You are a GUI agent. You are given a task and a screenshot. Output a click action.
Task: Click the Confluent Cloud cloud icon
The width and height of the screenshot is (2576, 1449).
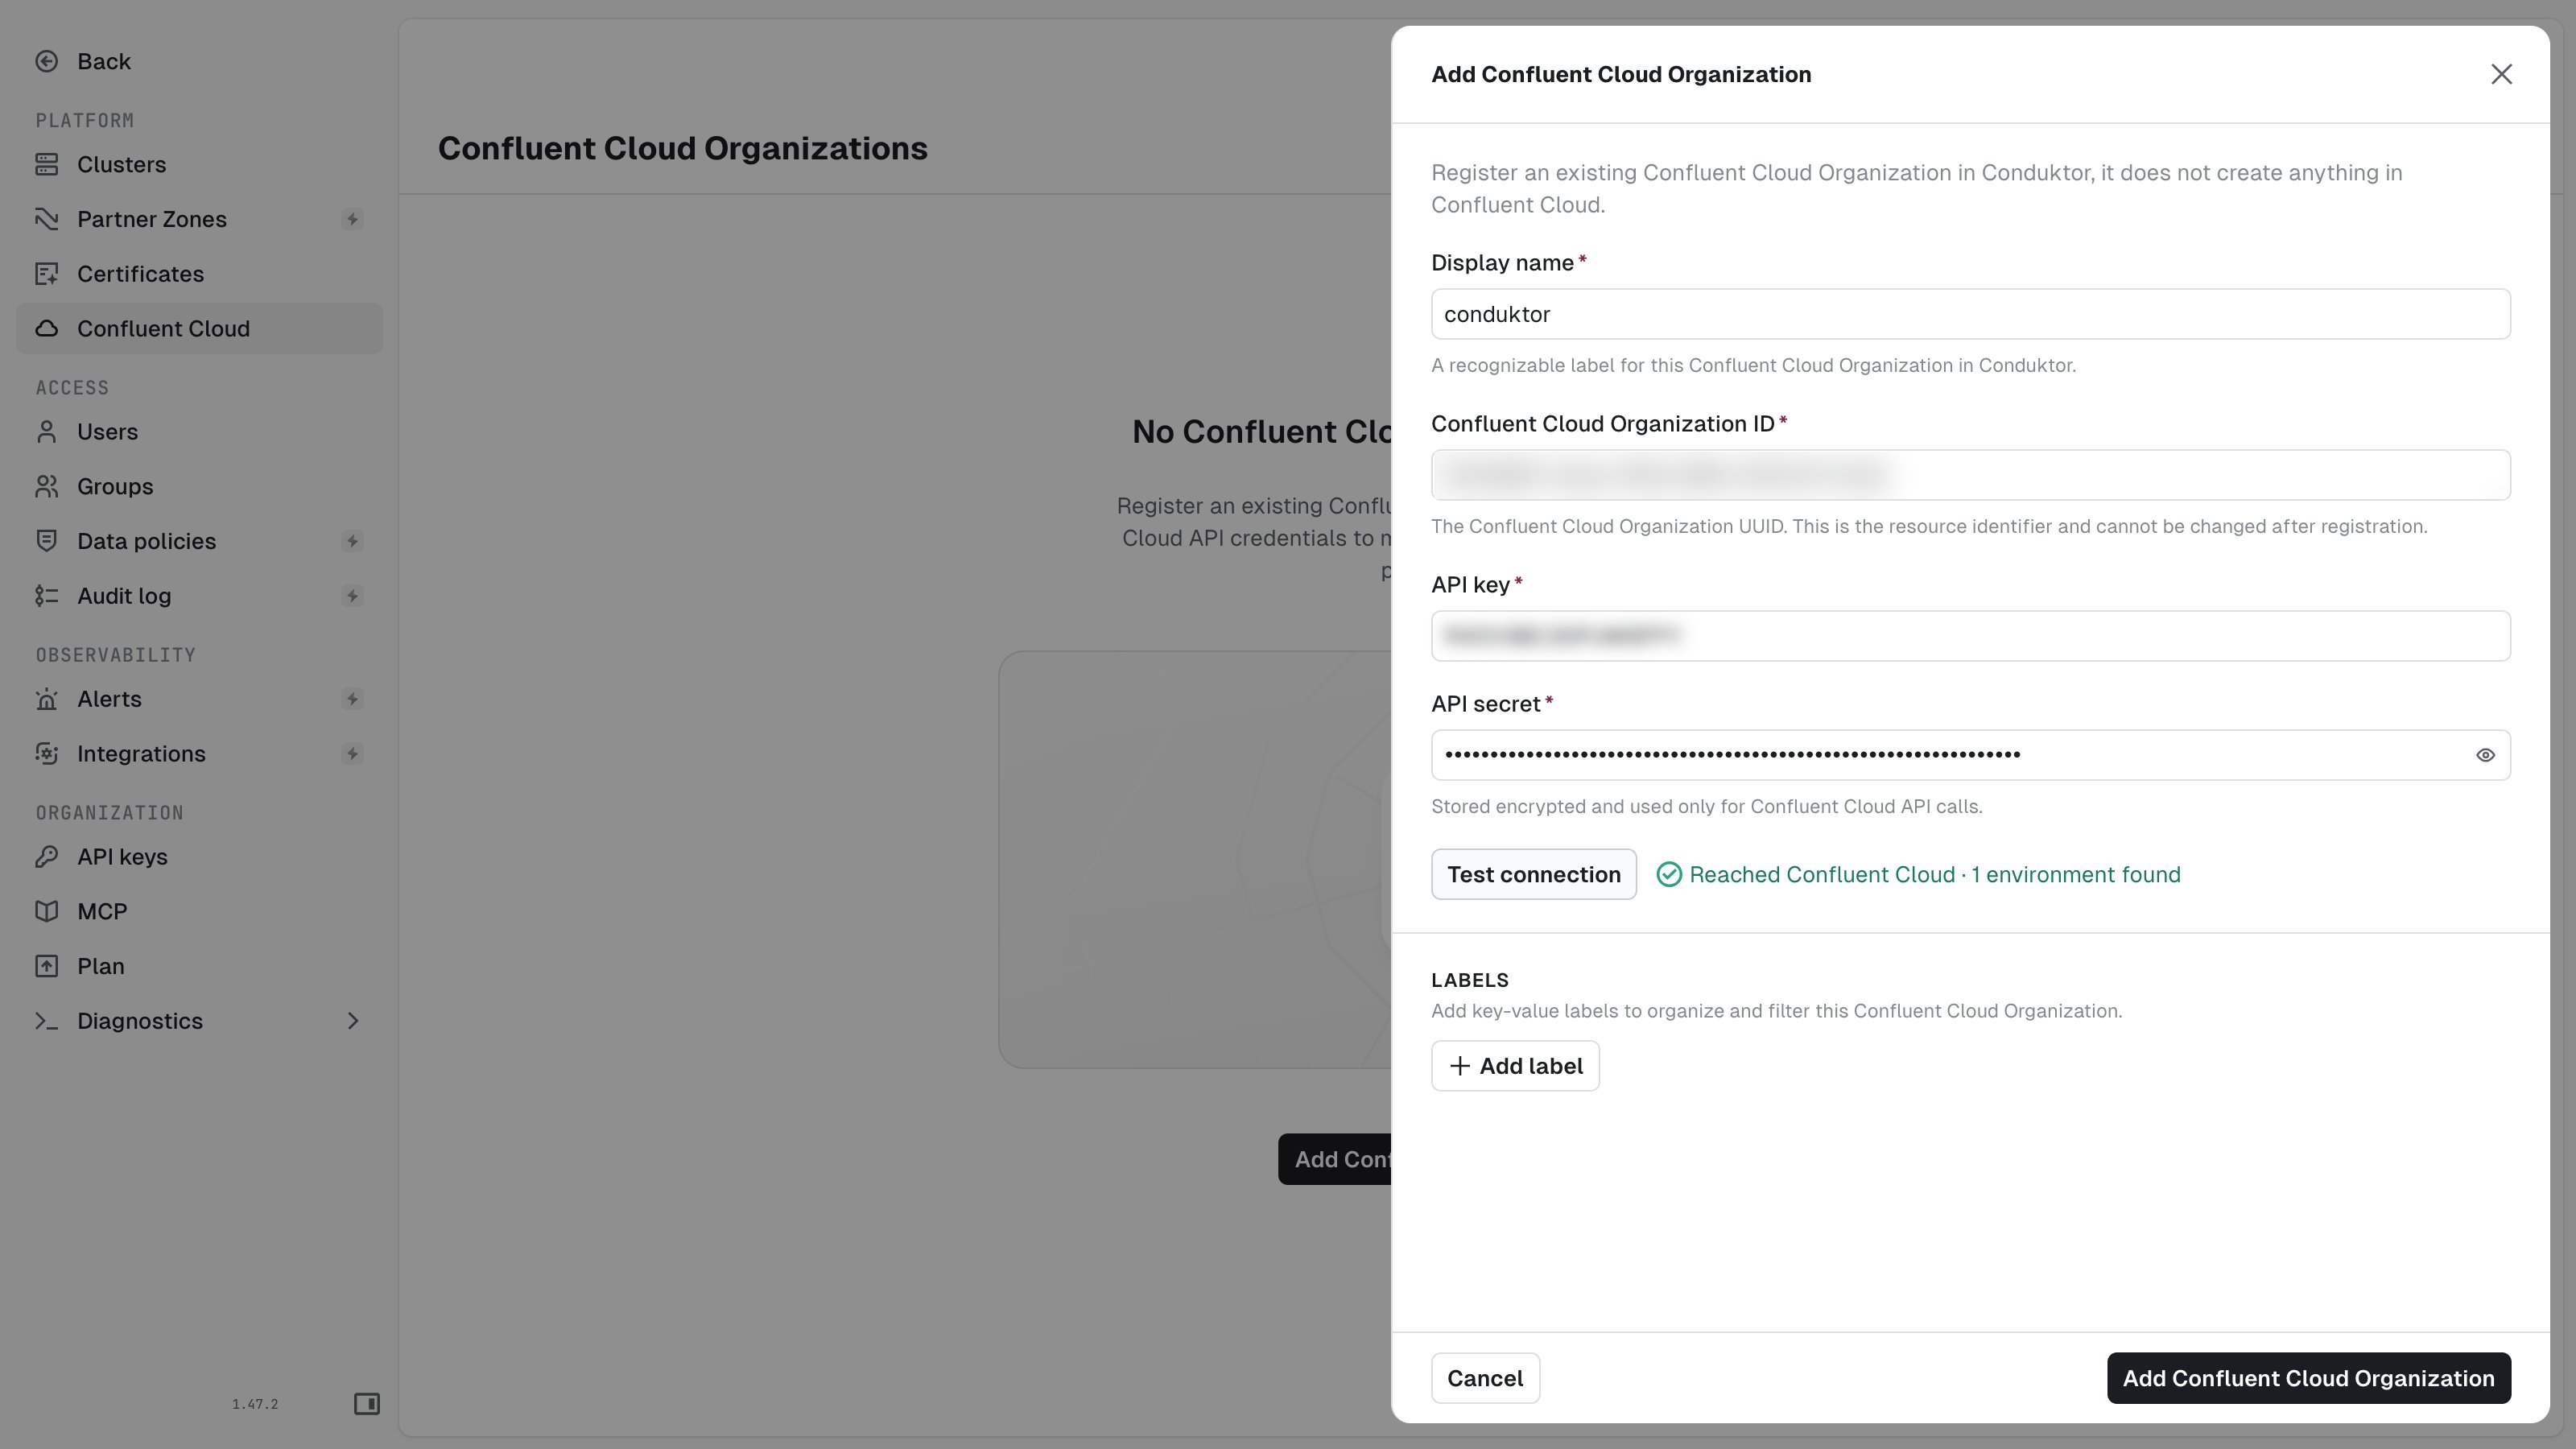(x=47, y=329)
